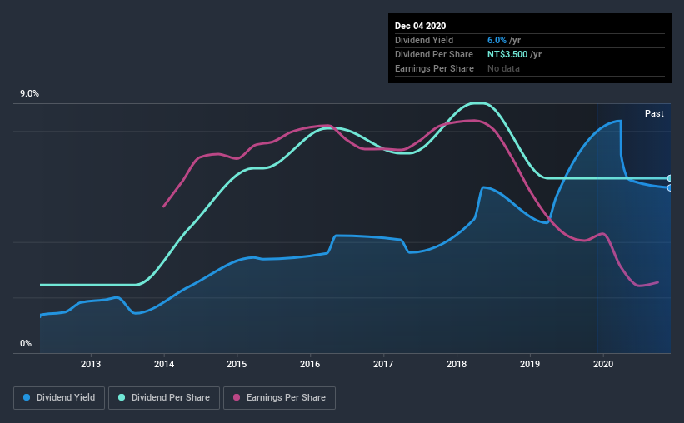Click the tooltip Dividend Per Share row label
The image size is (684, 423).
433,54
